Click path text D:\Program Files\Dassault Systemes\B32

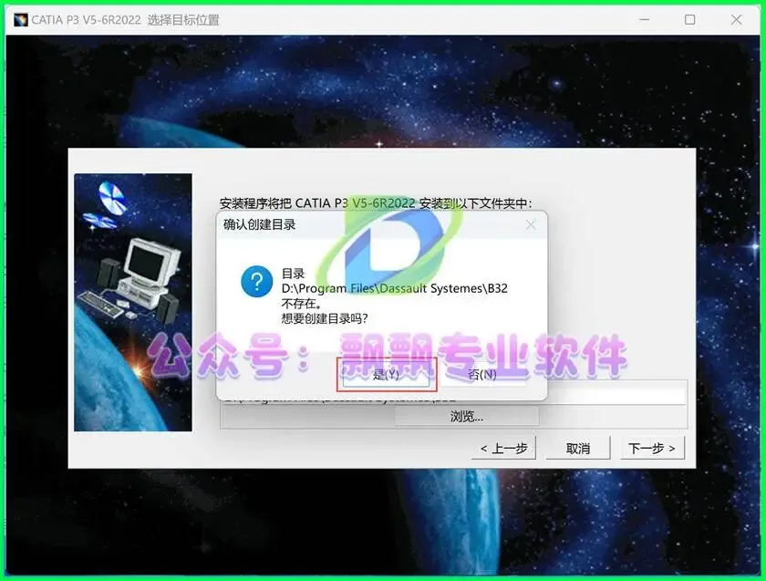coord(394,289)
